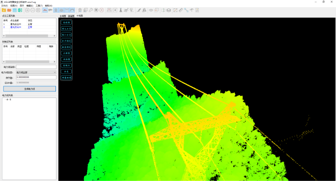Viewport: 336px width, 181px height.
Task: Select the transmission tower toolbar icon
Action: (121, 10)
